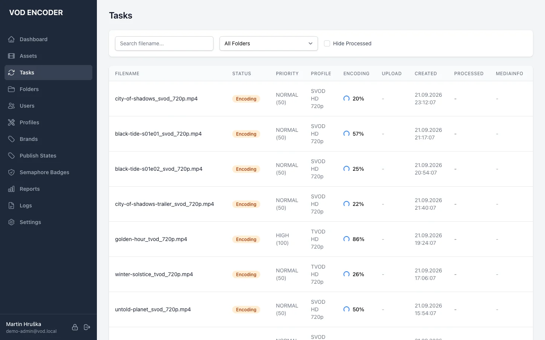Click the spinner icon for untold-planet_svod_720p.mp4
This screenshot has height=340, width=545.
(x=346, y=309)
